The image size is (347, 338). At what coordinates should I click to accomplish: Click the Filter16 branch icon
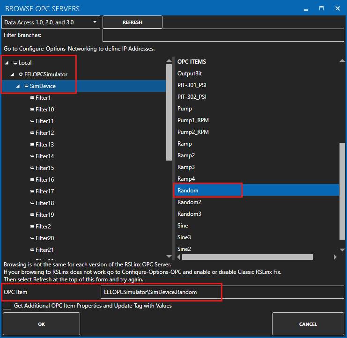pyautogui.click(x=32, y=180)
